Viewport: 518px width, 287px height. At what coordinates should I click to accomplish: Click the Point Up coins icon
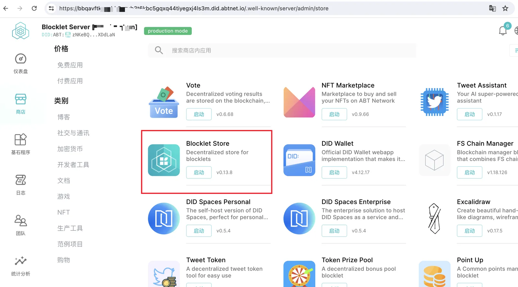[434, 274]
